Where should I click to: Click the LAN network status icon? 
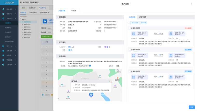click(x=69, y=47)
